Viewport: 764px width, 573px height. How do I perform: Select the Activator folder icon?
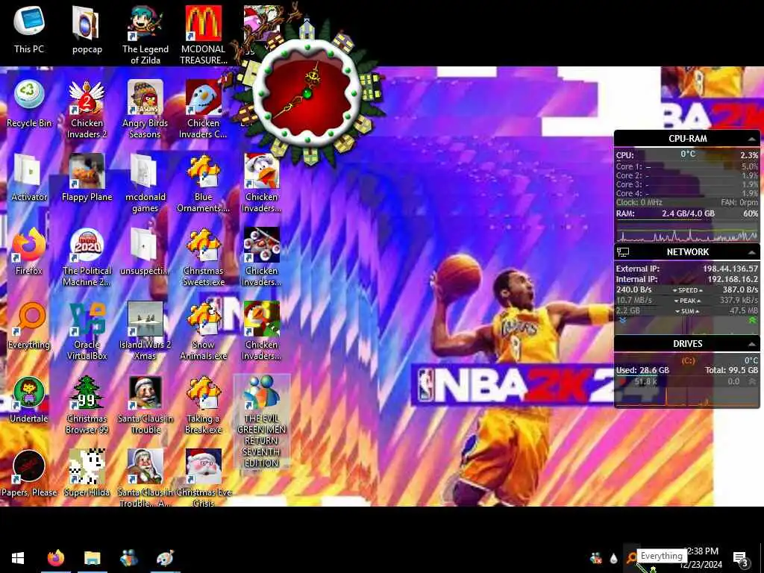[x=29, y=178]
